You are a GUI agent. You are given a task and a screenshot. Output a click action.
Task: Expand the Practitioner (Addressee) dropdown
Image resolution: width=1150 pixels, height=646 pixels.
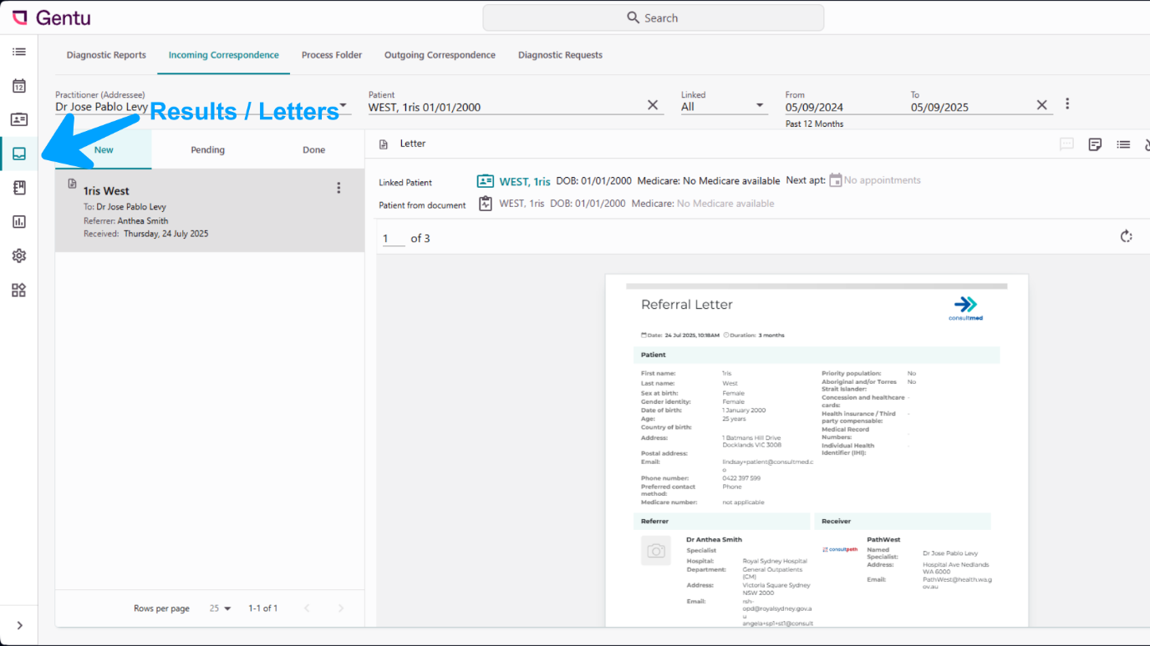pyautogui.click(x=343, y=105)
